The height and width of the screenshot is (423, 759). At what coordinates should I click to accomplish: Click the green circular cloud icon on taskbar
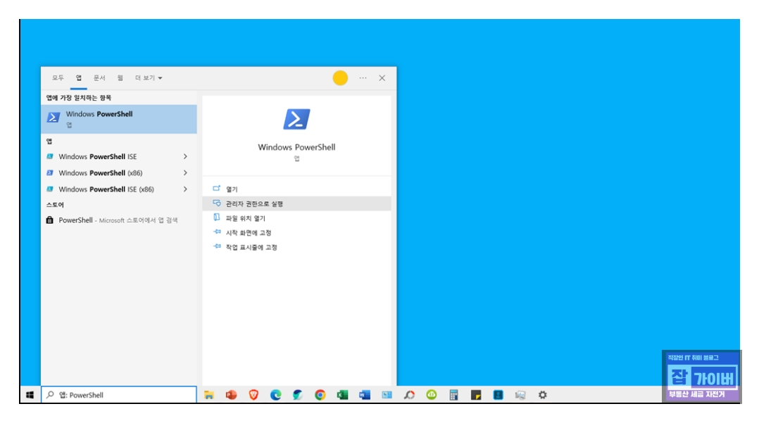click(x=432, y=395)
